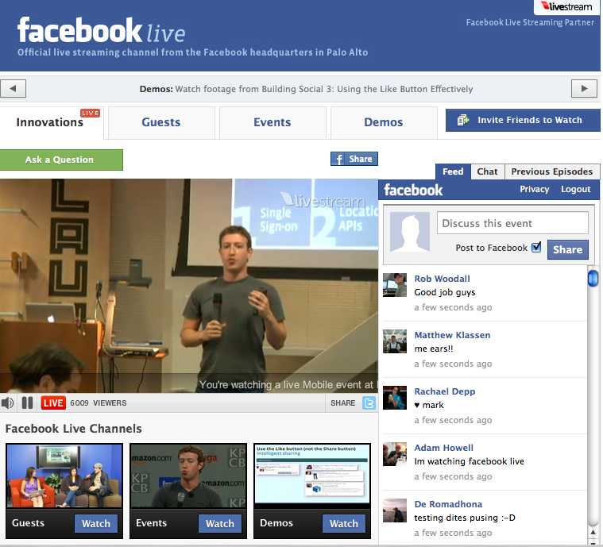Click the Livestream logo badge
Screen dimensions: 603x547
[x=566, y=7]
